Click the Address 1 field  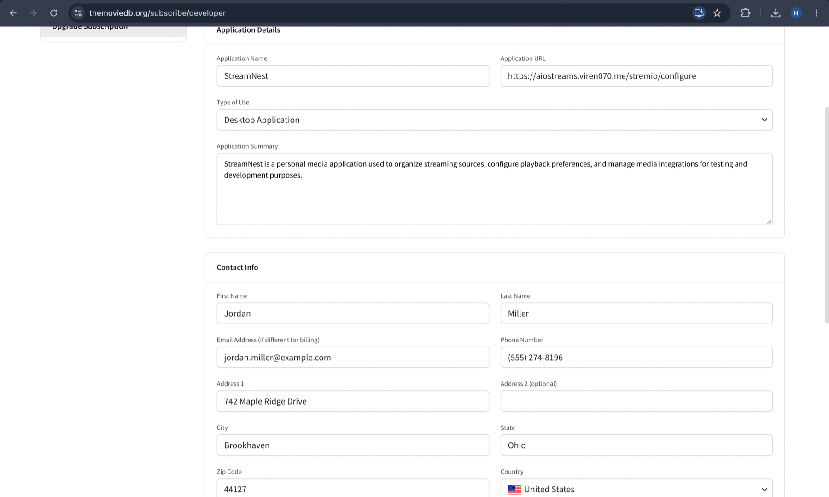(x=353, y=401)
